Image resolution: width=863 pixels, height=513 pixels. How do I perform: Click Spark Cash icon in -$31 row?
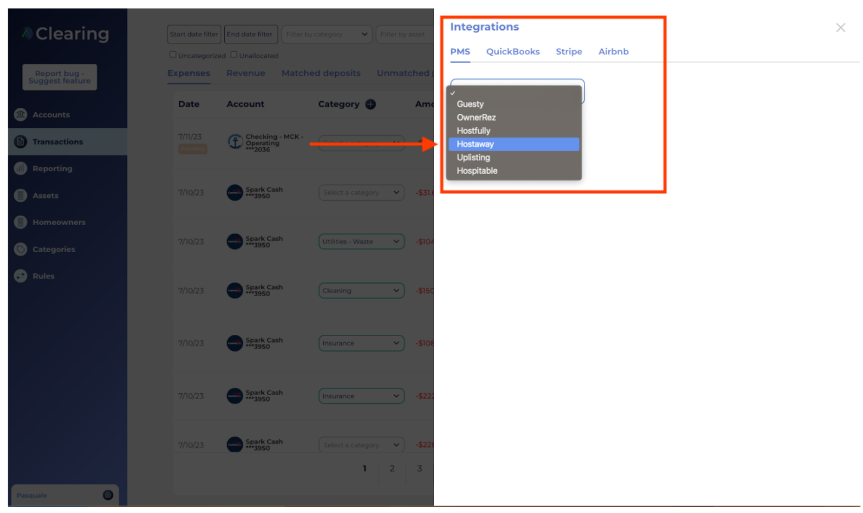tap(235, 192)
